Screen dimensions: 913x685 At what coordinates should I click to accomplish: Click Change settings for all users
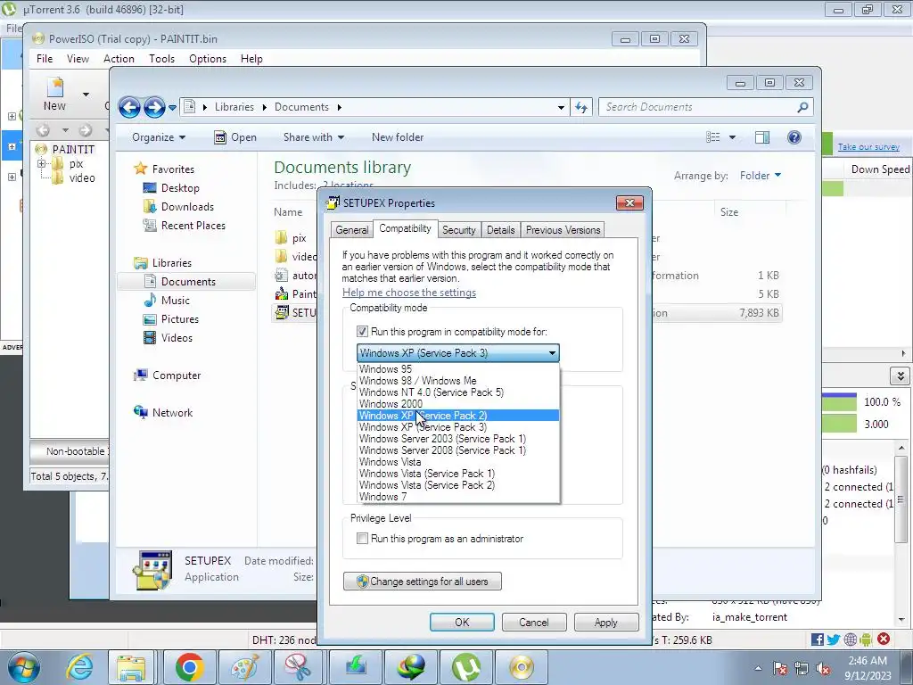(422, 582)
